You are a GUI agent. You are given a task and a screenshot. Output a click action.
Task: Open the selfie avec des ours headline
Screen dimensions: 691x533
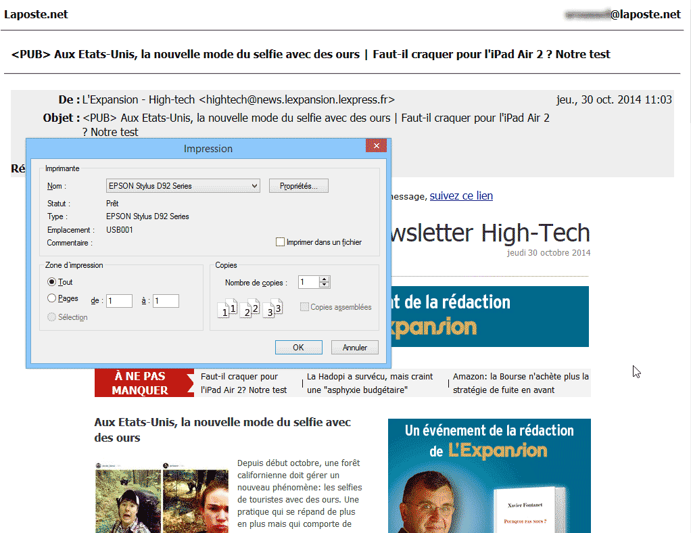(x=222, y=430)
